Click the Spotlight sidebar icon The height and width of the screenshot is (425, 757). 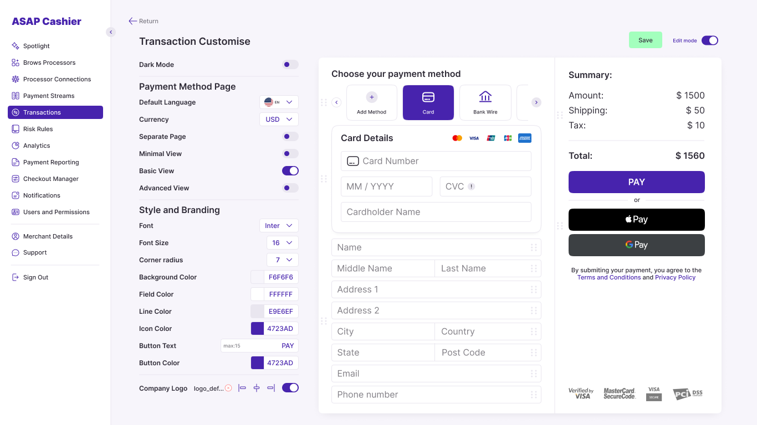16,46
